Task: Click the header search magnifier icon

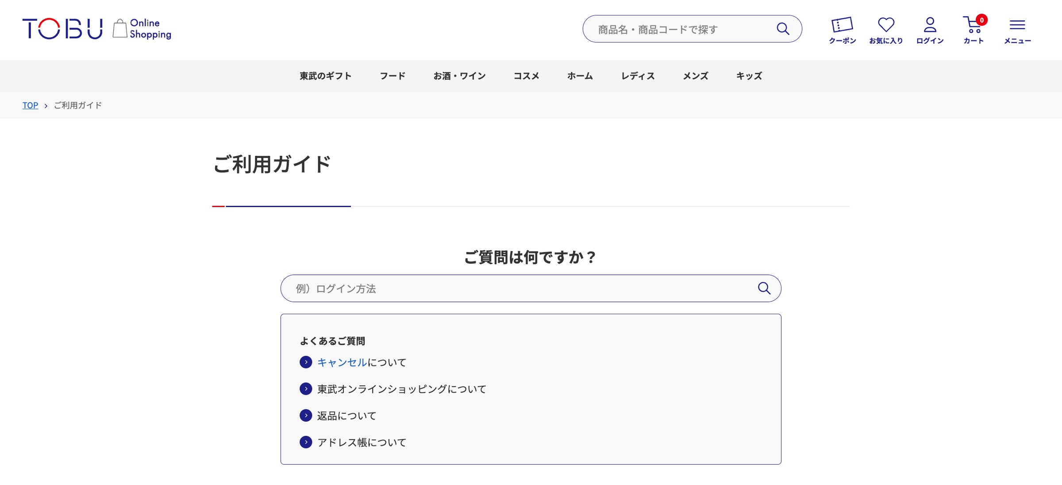Action: pos(783,28)
